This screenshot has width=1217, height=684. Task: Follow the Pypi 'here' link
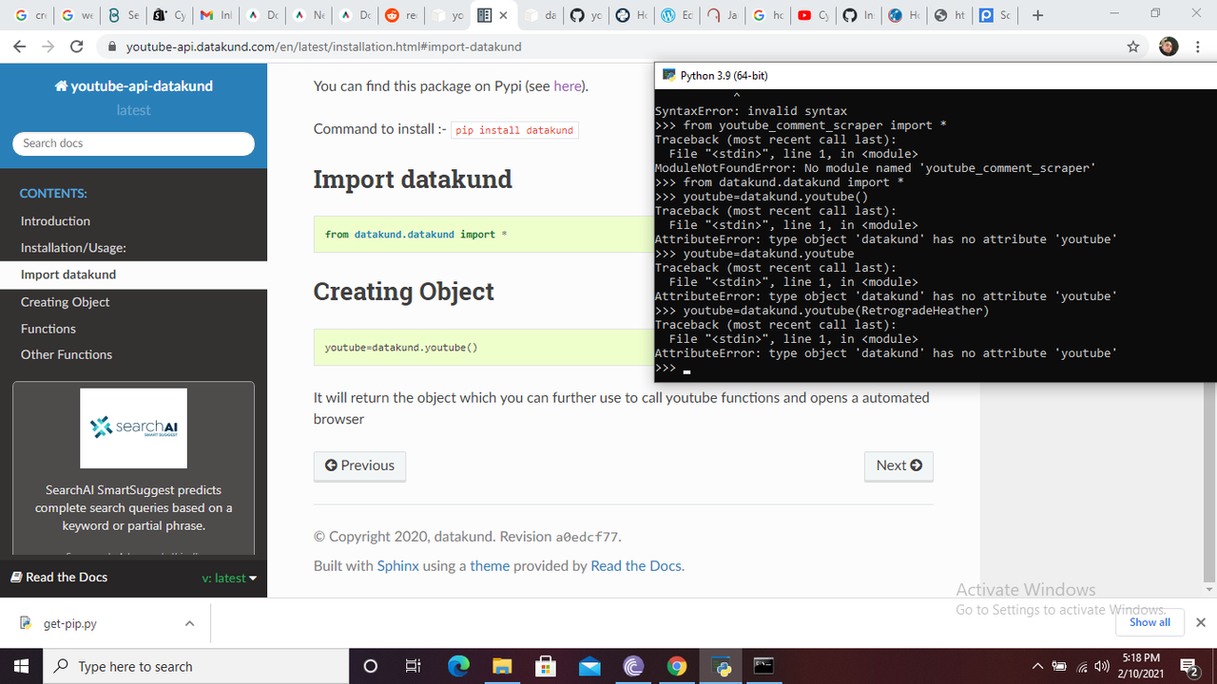coord(568,85)
